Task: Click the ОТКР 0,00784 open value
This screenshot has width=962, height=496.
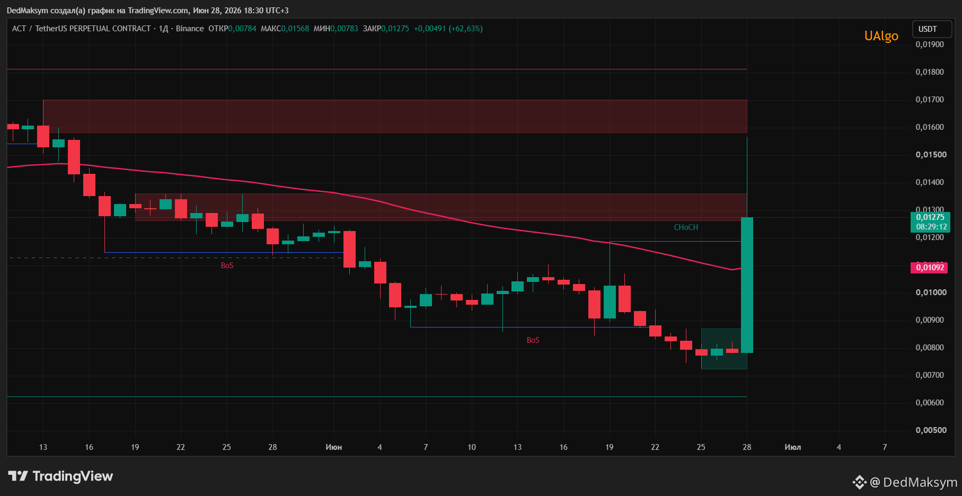Action: pos(232,29)
